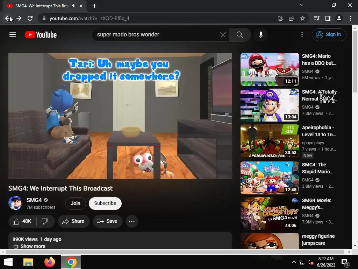The width and height of the screenshot is (358, 269).
Task: Open the Chrome profile icon
Action: pyautogui.click(x=339, y=18)
